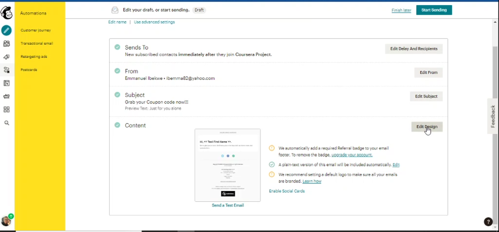Click the Edit Subject button

click(x=426, y=96)
